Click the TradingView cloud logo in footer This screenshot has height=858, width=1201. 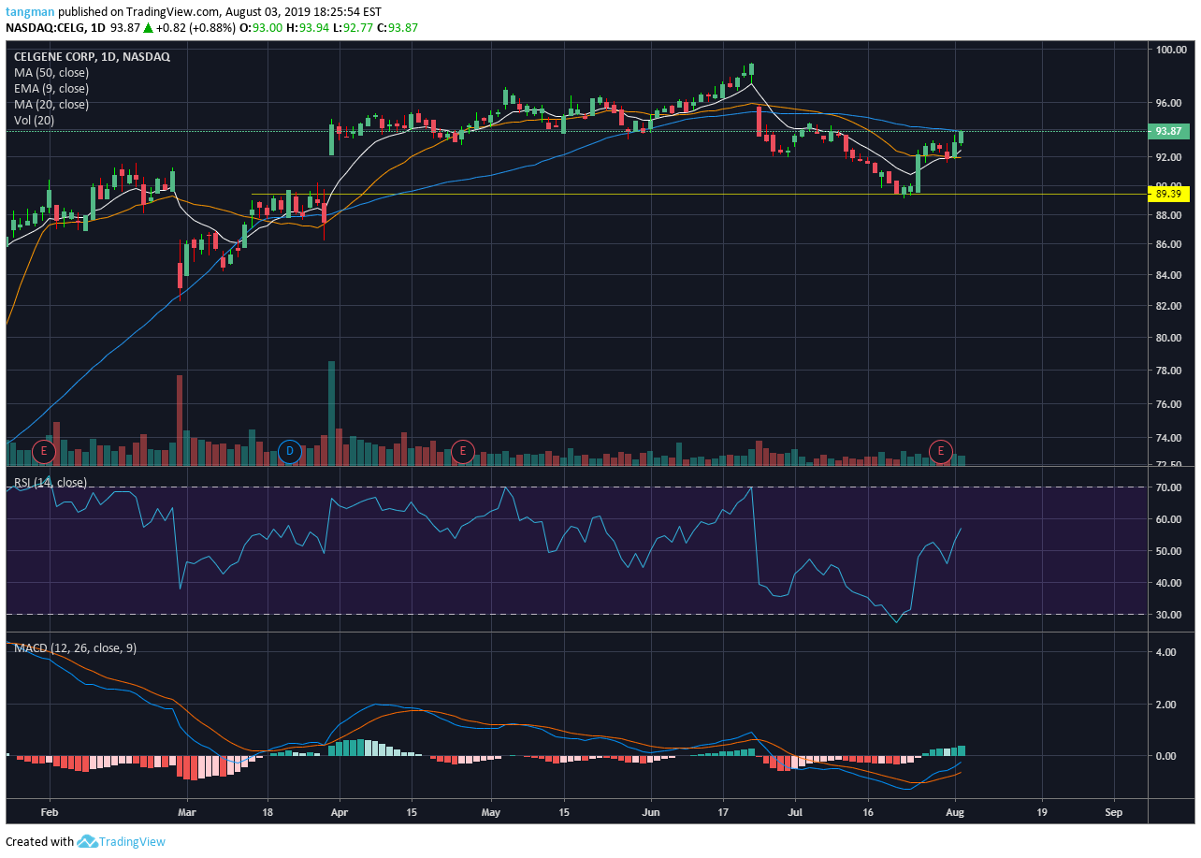[88, 841]
